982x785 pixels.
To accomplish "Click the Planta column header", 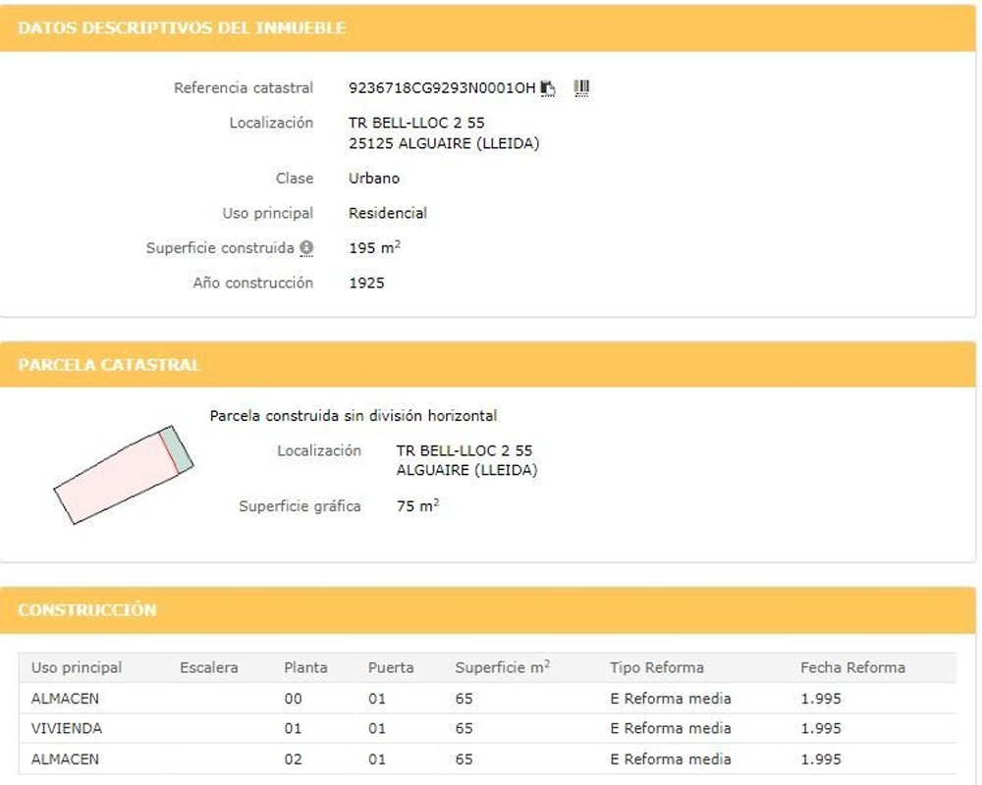I will (x=305, y=667).
